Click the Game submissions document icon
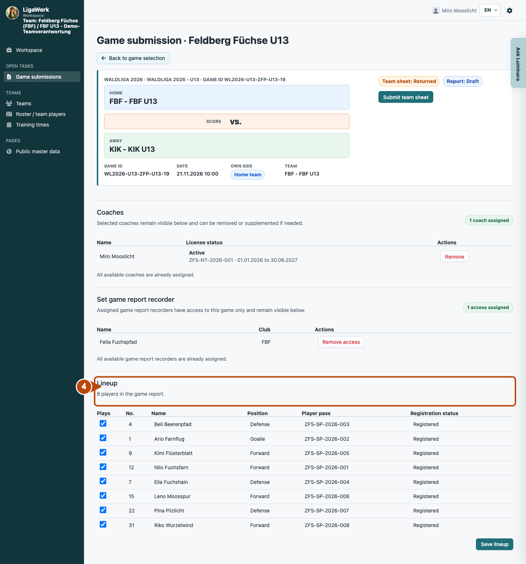Image resolution: width=526 pixels, height=564 pixels. coord(9,77)
